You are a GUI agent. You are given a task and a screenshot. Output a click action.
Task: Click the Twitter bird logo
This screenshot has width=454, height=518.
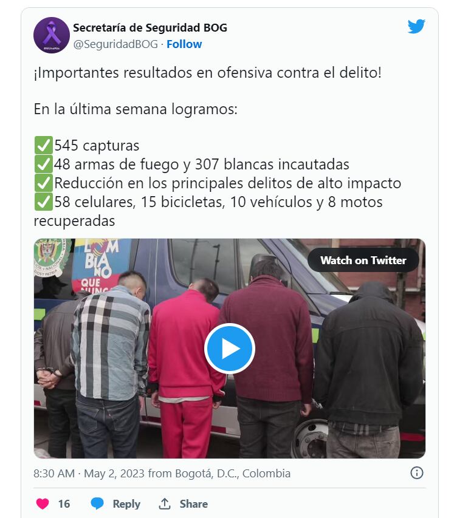(416, 27)
